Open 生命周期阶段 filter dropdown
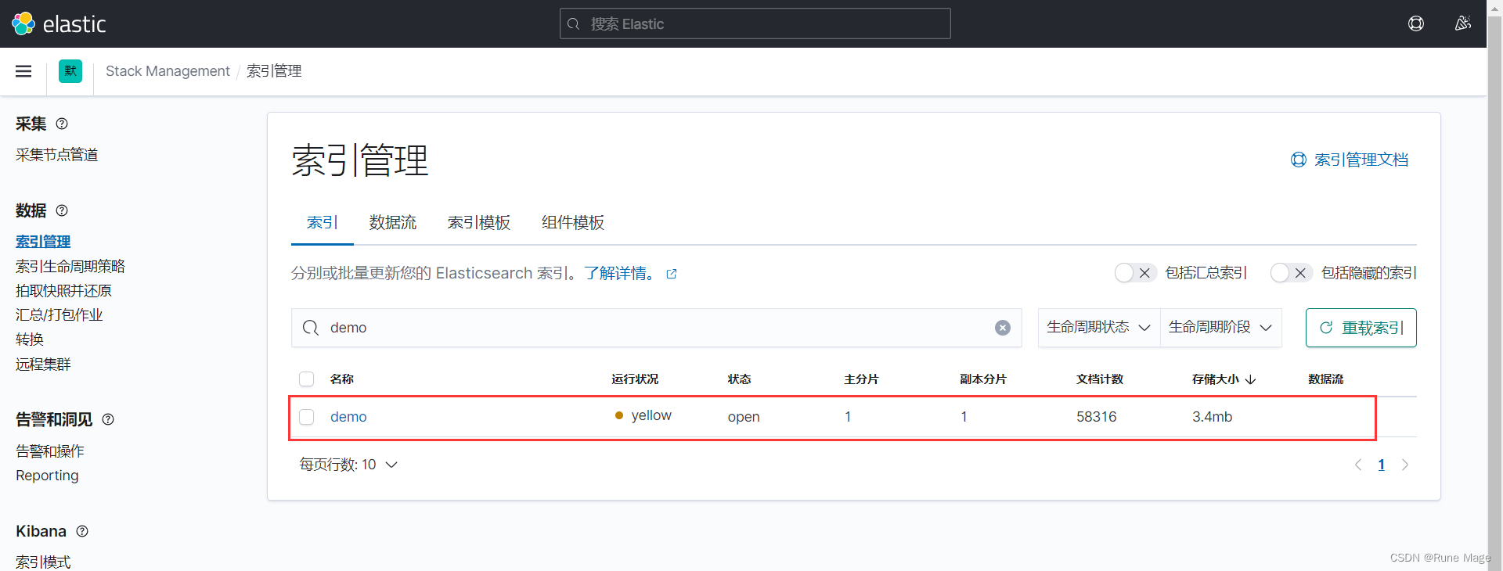 pyautogui.click(x=1220, y=328)
